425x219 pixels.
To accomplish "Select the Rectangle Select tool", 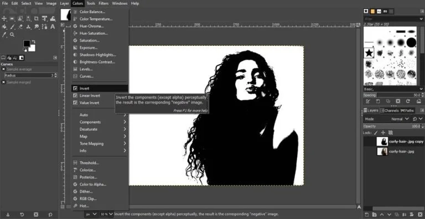I will 12,18.
